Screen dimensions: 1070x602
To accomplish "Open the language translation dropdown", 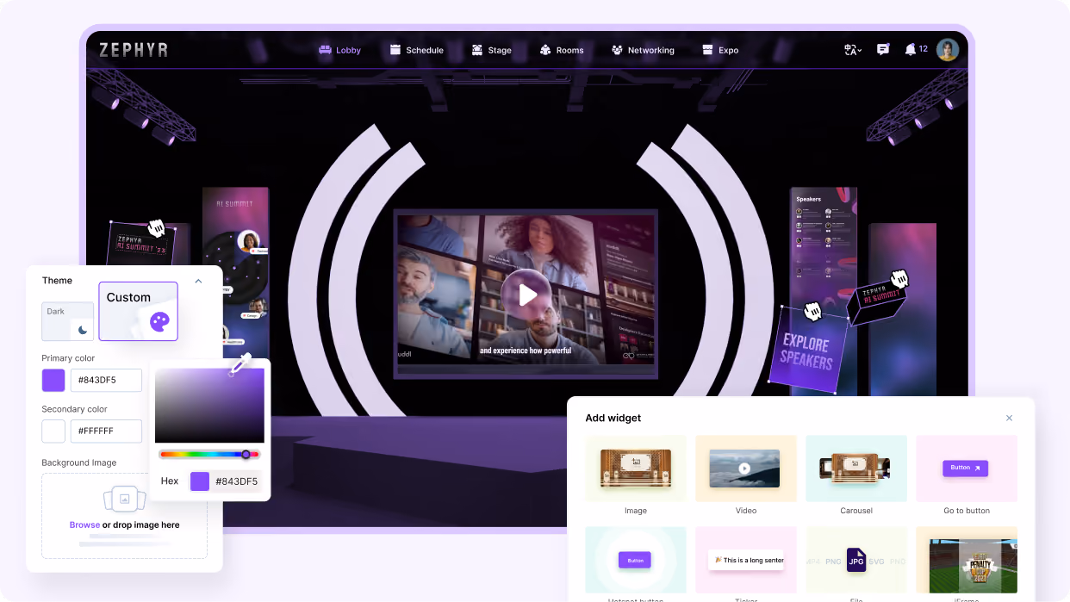I will (853, 50).
